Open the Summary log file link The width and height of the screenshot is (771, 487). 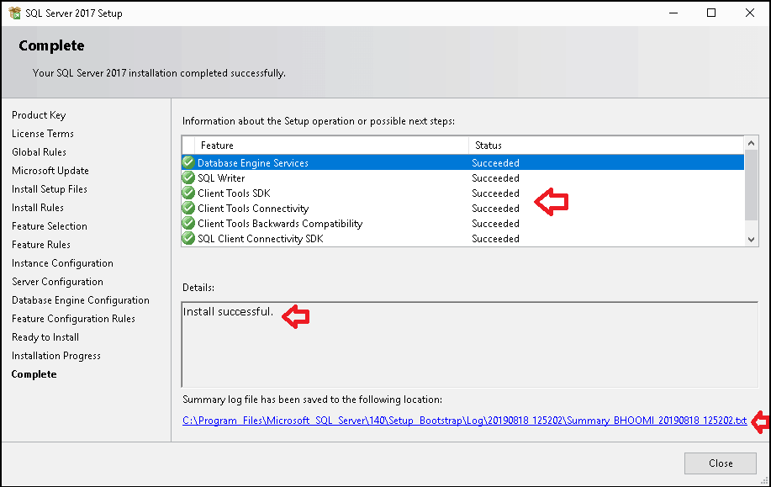click(x=465, y=421)
